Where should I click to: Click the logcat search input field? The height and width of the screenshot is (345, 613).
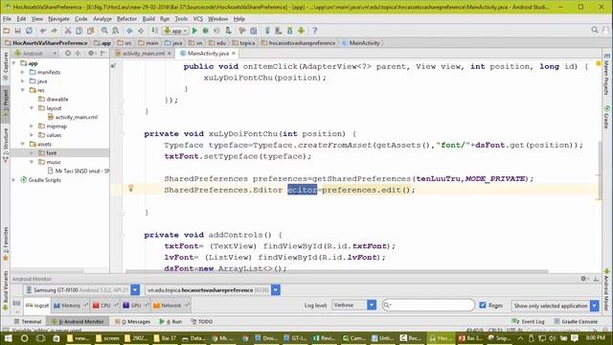(428, 305)
